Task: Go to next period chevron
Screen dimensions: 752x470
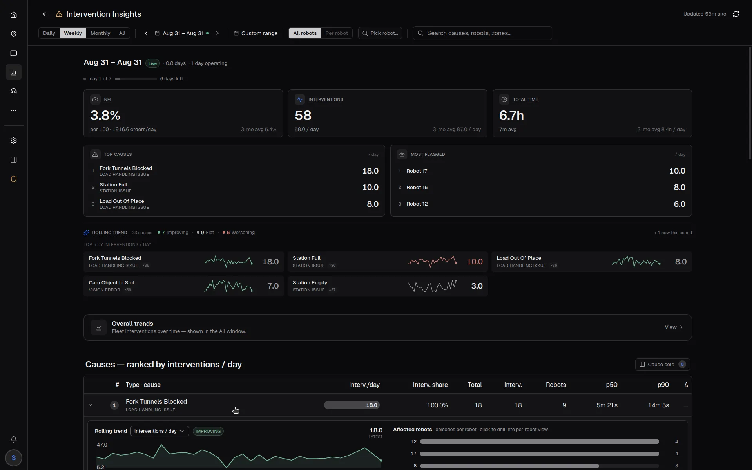Action: (x=217, y=33)
